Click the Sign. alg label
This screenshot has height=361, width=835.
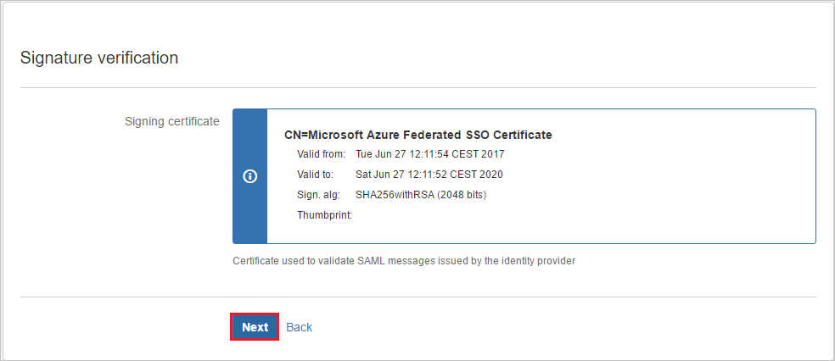pyautogui.click(x=318, y=195)
